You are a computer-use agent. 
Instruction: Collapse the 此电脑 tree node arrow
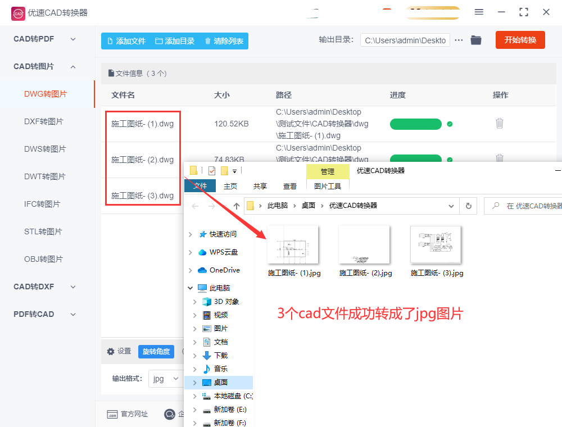[191, 288]
